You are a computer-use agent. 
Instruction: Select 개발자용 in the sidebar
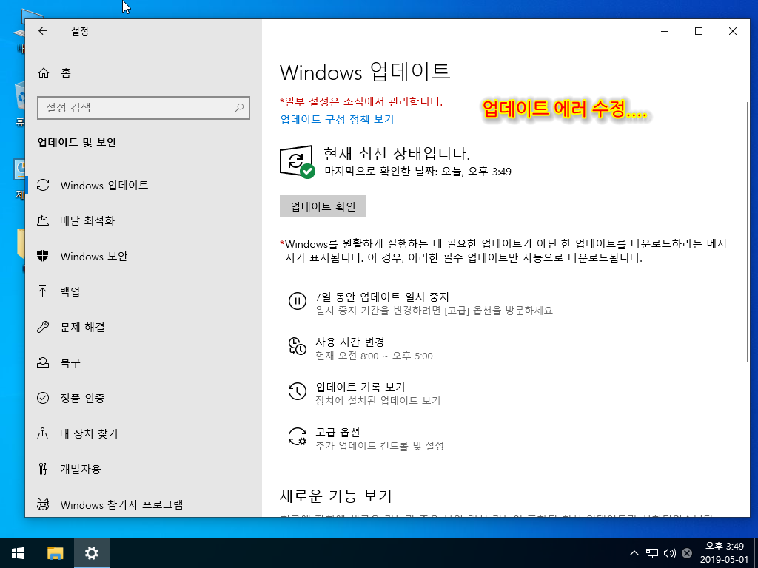144,469
